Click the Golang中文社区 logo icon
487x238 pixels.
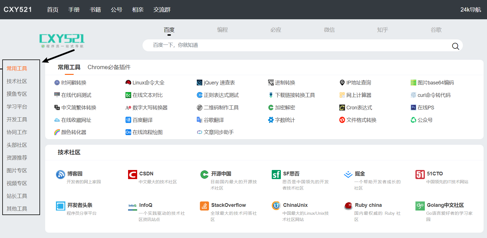pos(420,206)
